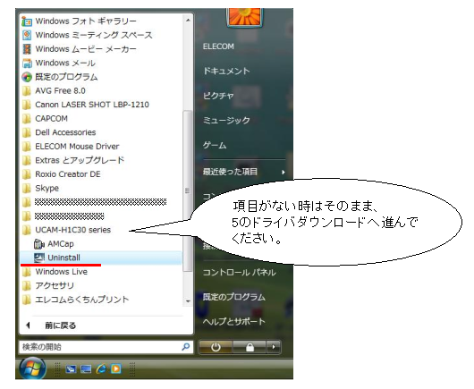The image size is (474, 389).
Task: Expand the AVG Free 8.0 folder
Action: (x=60, y=90)
